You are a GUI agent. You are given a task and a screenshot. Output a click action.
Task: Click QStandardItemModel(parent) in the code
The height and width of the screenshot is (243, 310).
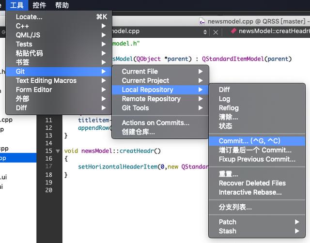pyautogui.click(x=247, y=59)
